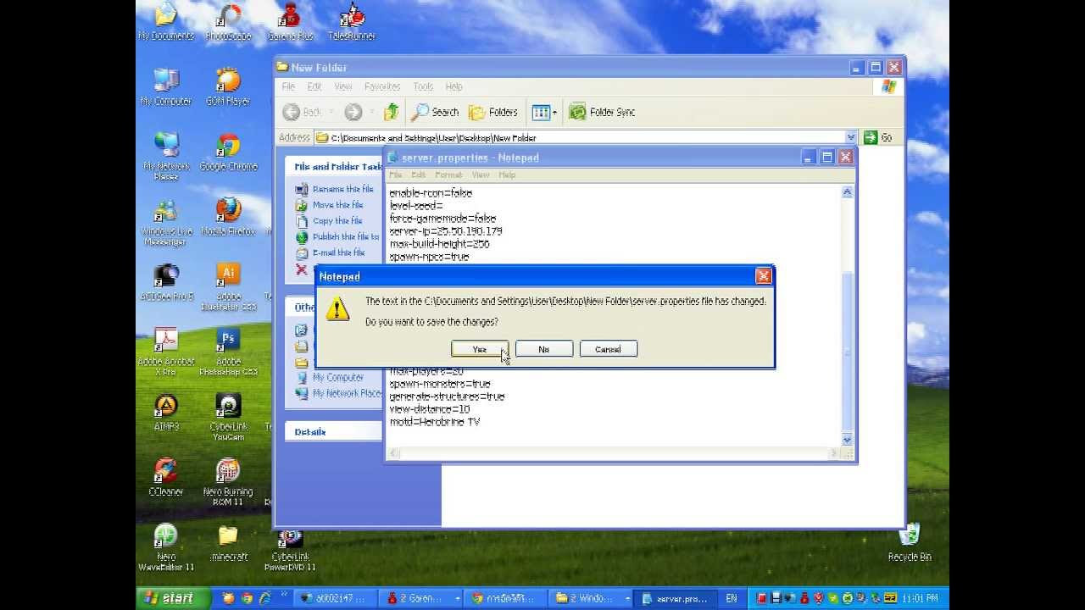Viewport: 1085px width, 610px height.
Task: Select the Garena Plus desktop shortcut
Action: pyautogui.click(x=290, y=22)
